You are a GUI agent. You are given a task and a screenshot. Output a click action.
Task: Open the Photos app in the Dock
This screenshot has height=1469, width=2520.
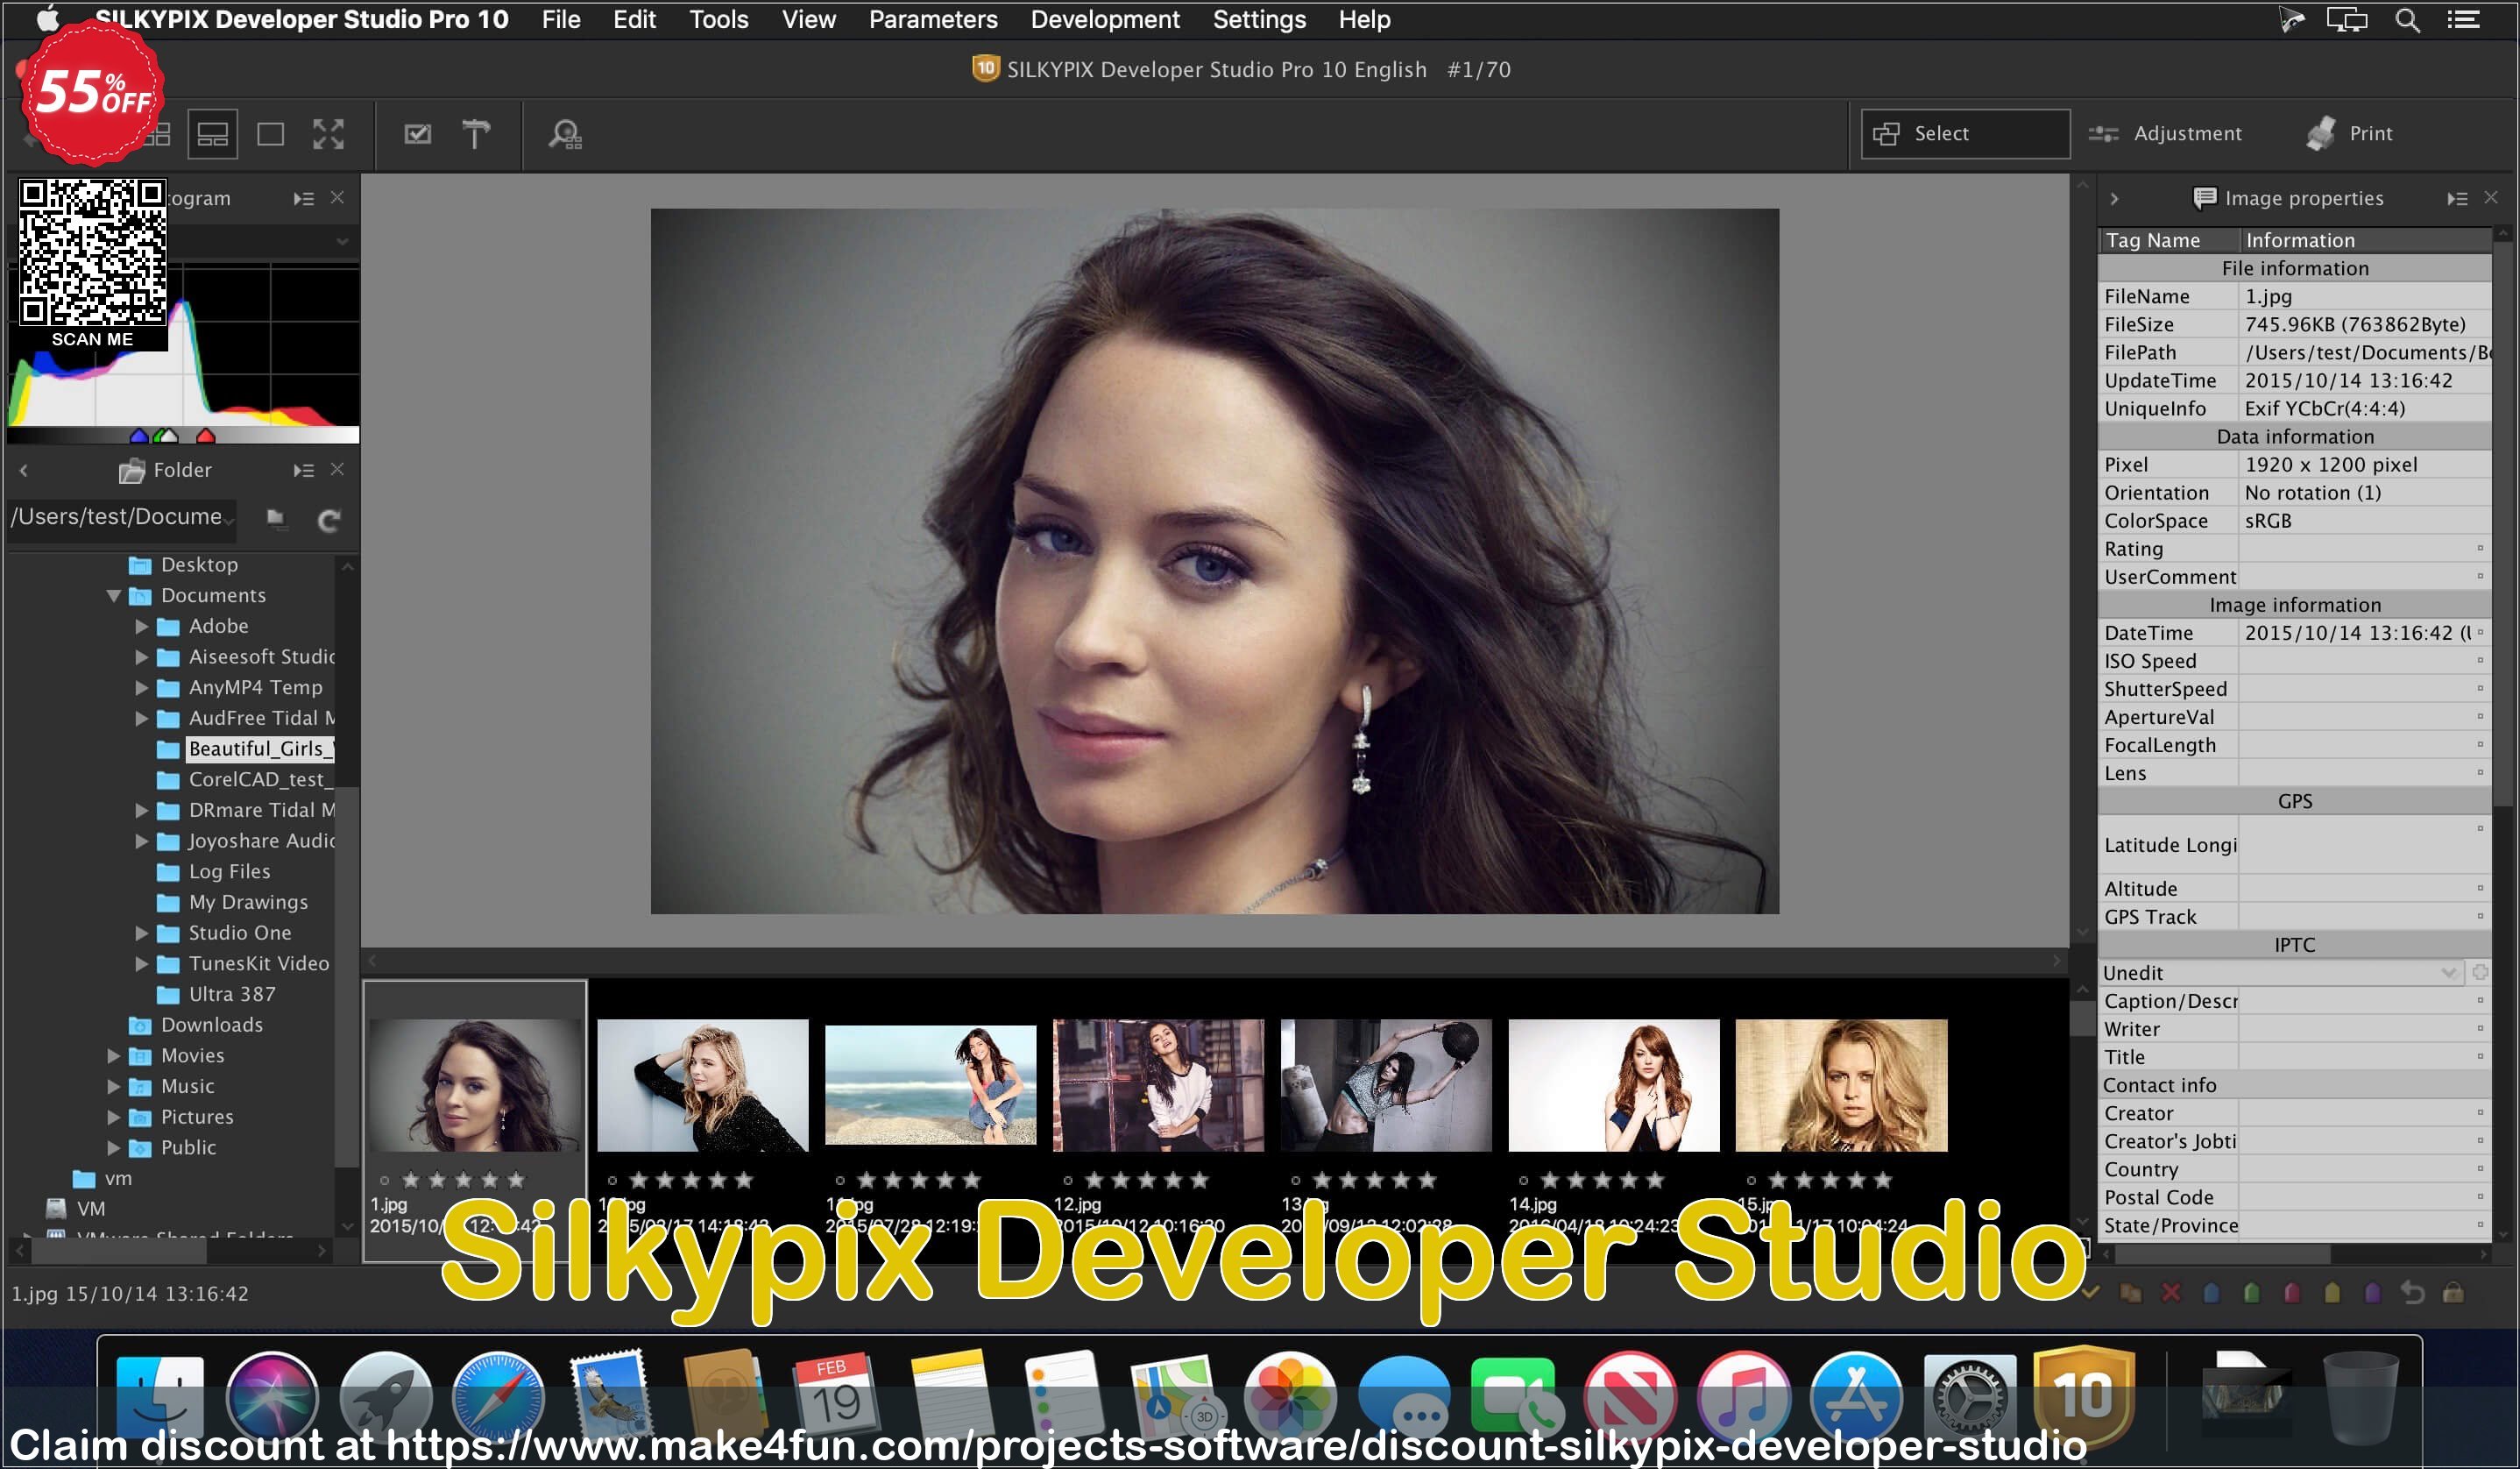1291,1397
